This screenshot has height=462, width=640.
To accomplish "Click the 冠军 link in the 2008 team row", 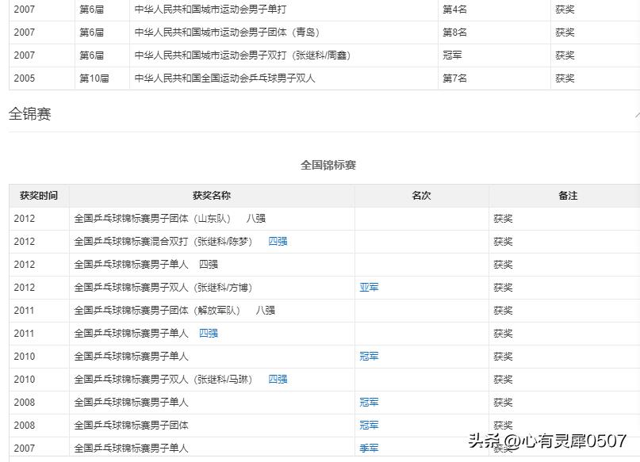I will [369, 426].
